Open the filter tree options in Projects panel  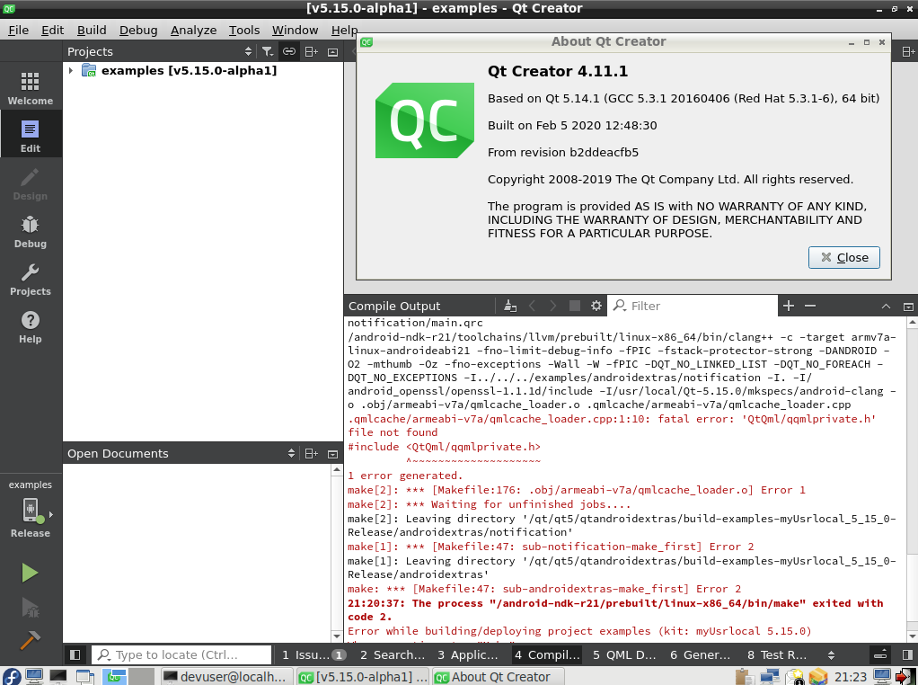tap(268, 51)
